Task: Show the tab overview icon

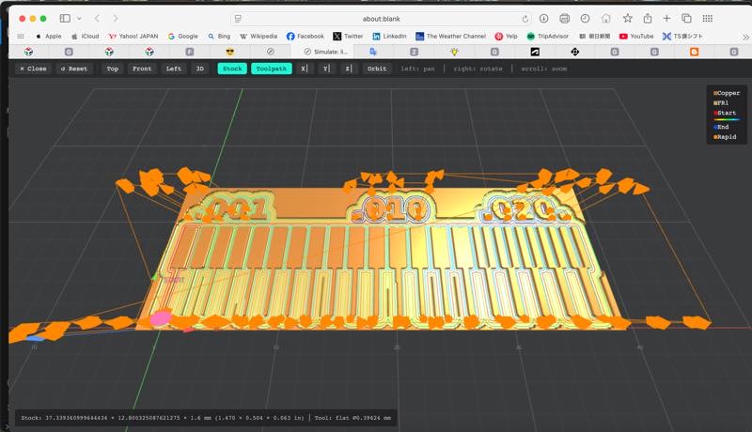Action: 687,18
